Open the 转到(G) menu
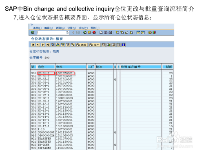This screenshot has height=153, width=204. click(x=60, y=28)
